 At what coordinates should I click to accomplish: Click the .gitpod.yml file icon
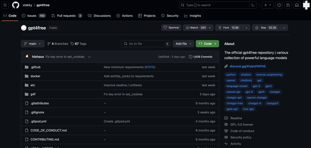coord(26,121)
